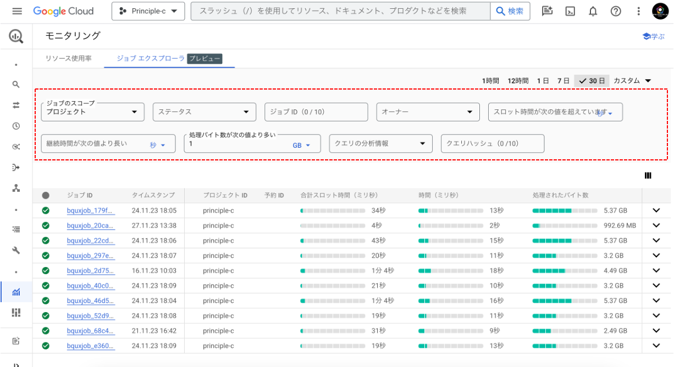
Task: Open the help question mark menu
Action: (x=616, y=11)
